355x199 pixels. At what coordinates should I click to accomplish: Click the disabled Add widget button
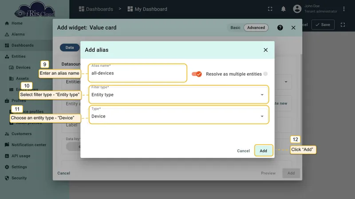pos(291,173)
